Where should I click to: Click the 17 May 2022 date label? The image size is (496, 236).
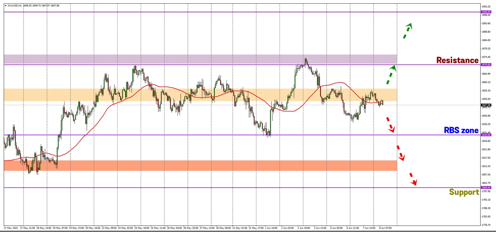(11, 228)
